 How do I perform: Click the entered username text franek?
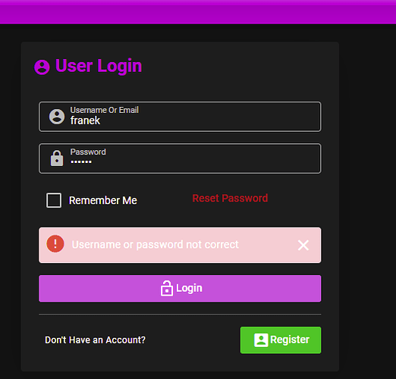click(x=85, y=121)
